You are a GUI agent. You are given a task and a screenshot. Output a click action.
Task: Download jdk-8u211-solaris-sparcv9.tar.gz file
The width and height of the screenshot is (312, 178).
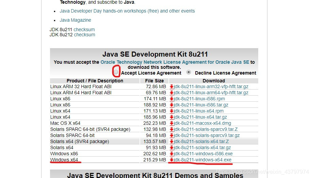coord(207,135)
